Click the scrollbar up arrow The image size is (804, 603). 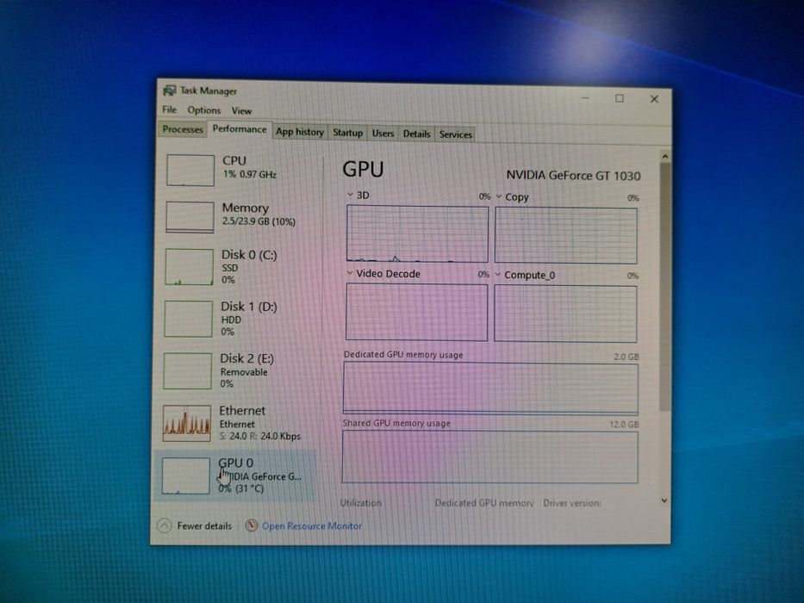pos(665,156)
